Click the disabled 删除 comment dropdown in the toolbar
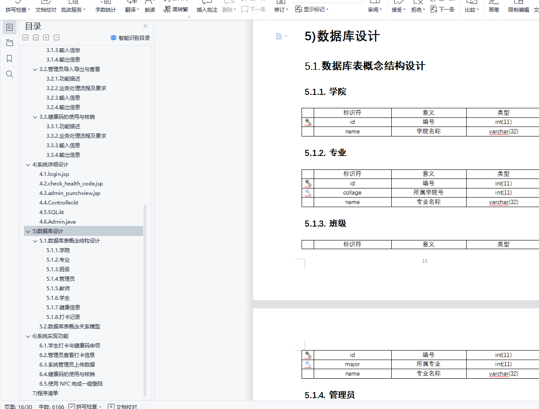 click(229, 9)
